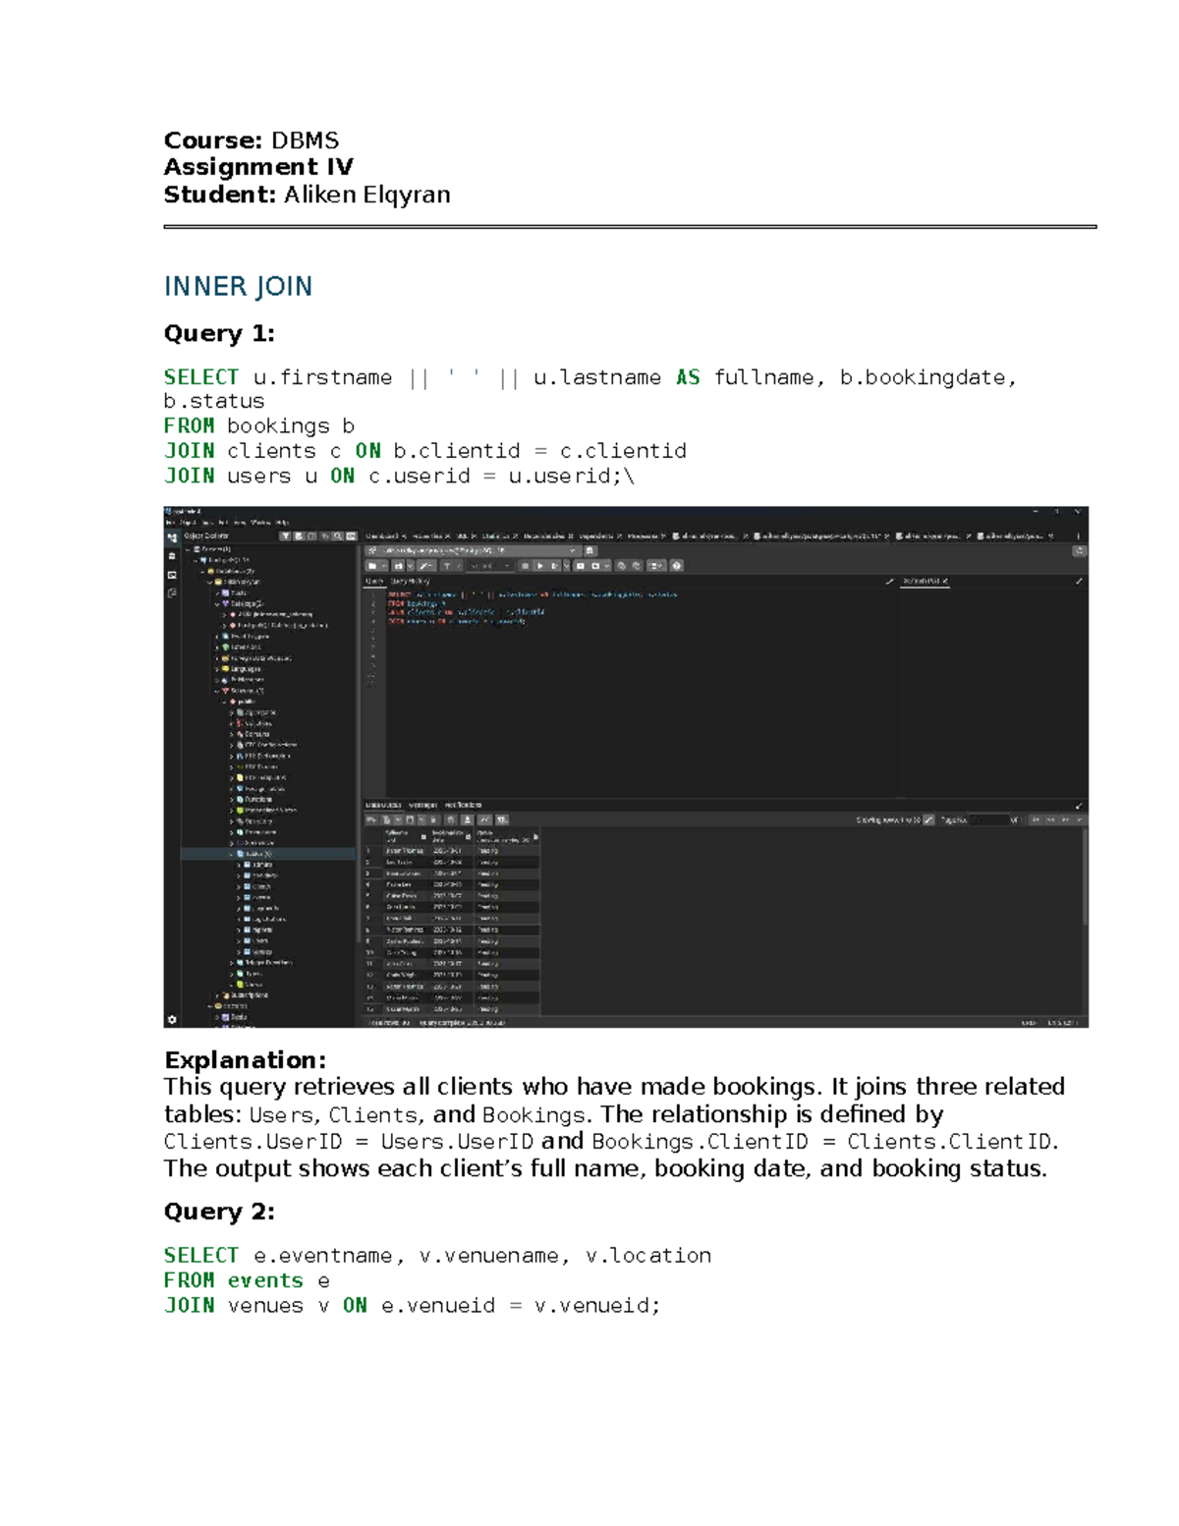This screenshot has width=1179, height=1526.
Task: Close the Scratch Pad panel
Action: coord(946,580)
